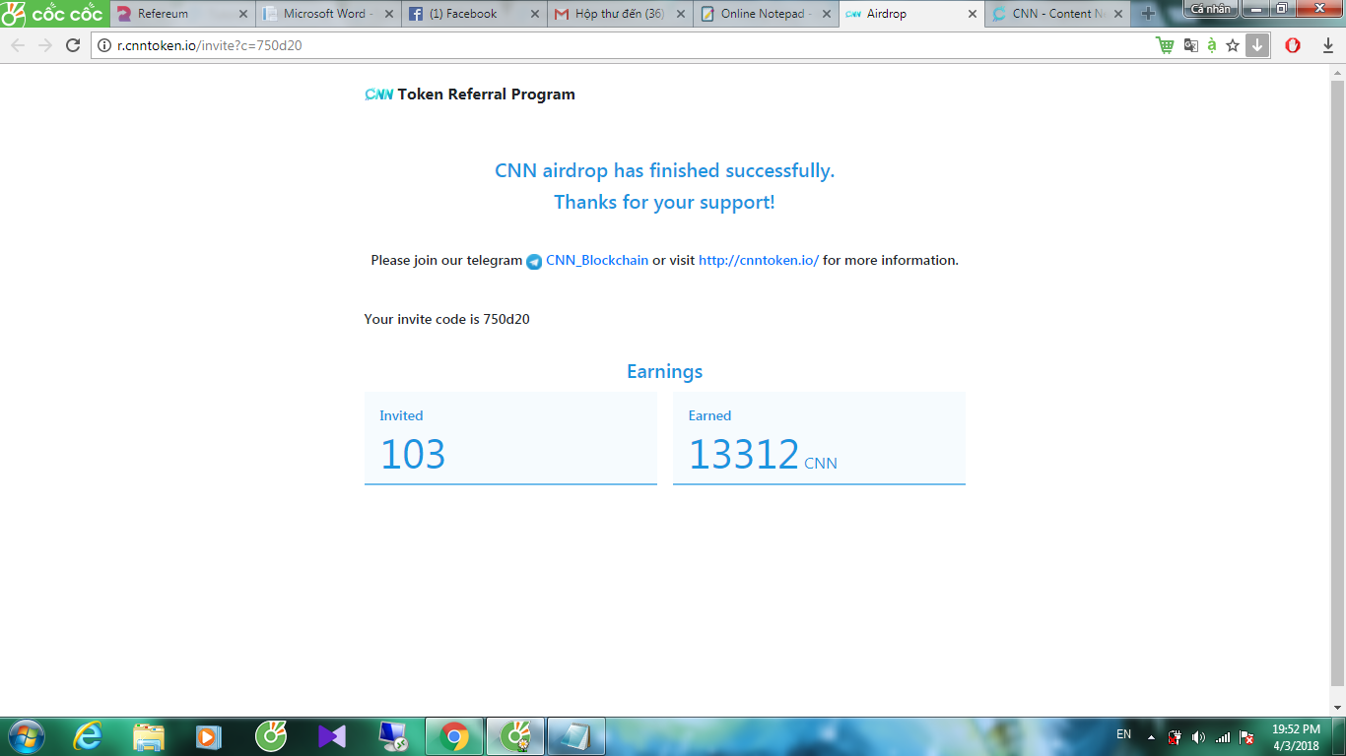This screenshot has height=756, width=1346.
Task: Bookmark this page with the star
Action: coord(1233,45)
